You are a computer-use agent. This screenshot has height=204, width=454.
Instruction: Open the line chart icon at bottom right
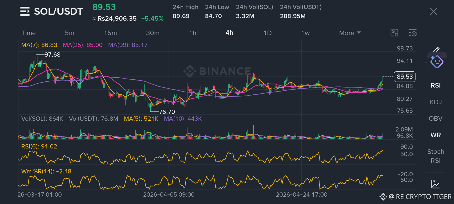(435, 184)
